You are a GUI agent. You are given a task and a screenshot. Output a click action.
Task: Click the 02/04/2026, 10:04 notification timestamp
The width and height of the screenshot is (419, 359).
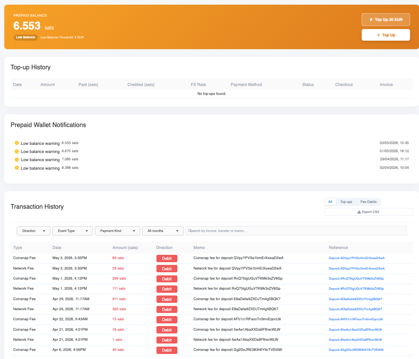(x=394, y=168)
